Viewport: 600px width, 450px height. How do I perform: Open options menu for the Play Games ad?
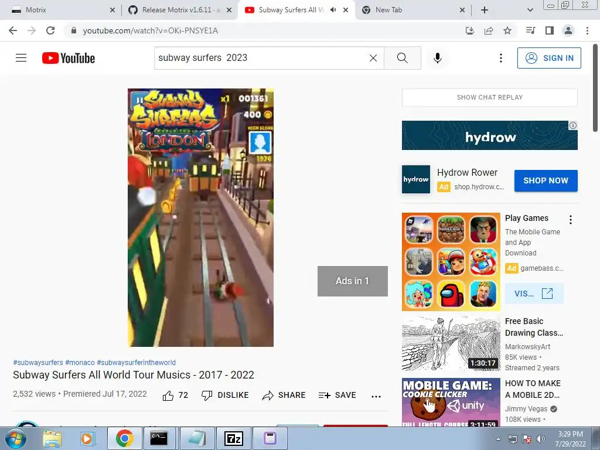click(571, 220)
